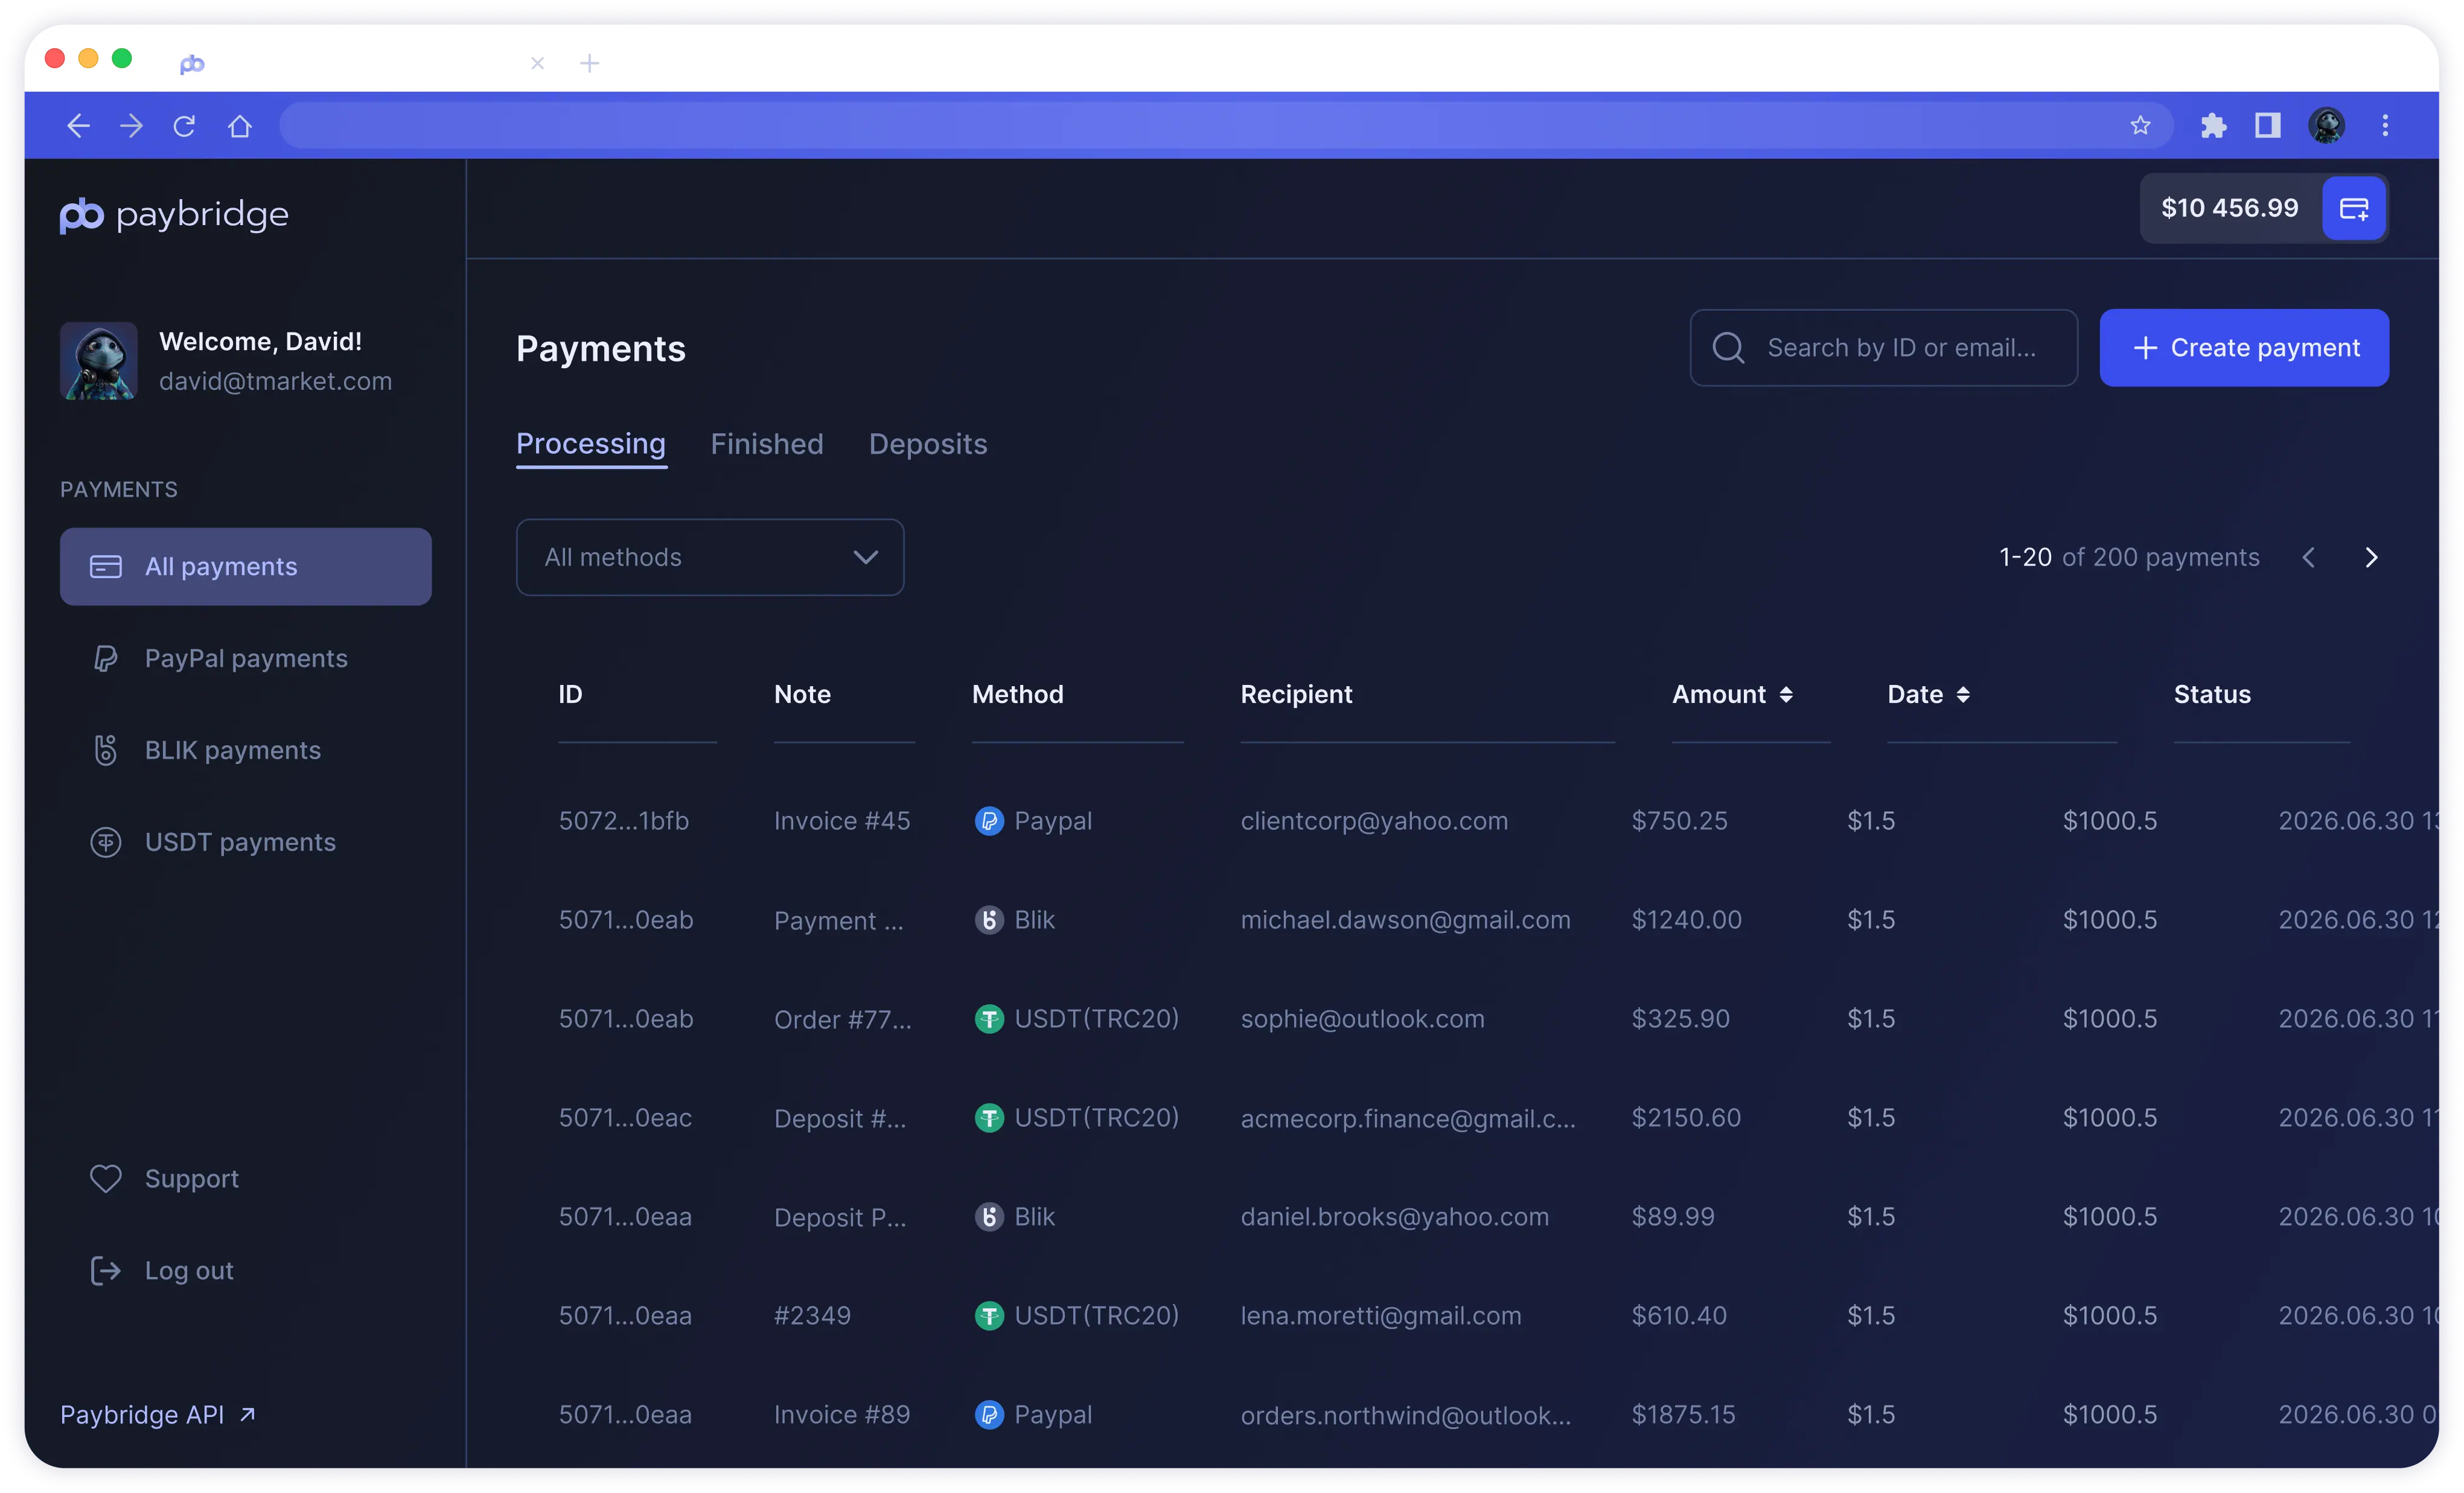The height and width of the screenshot is (1493, 2464).
Task: Click recipient michael.dawson@gmail.com
Action: click(x=1405, y=920)
